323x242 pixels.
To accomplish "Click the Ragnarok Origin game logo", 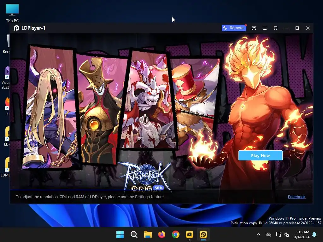I will 145,177.
